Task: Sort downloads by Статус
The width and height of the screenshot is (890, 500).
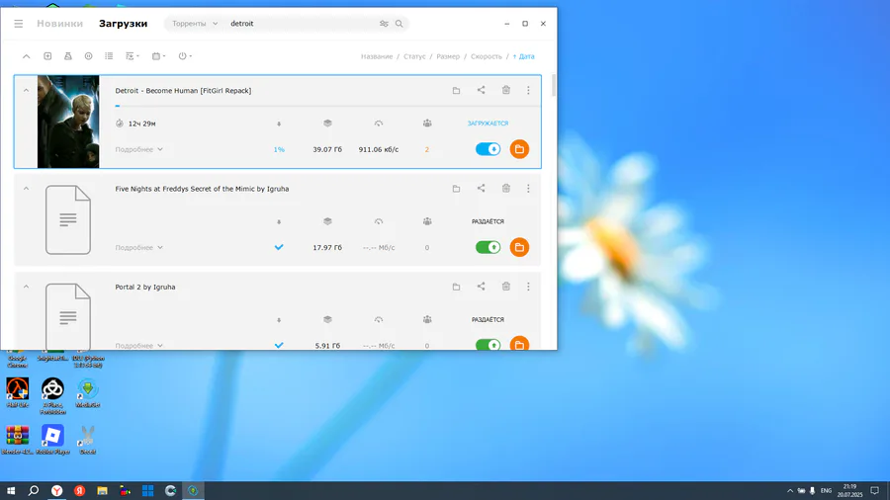Action: (x=414, y=56)
